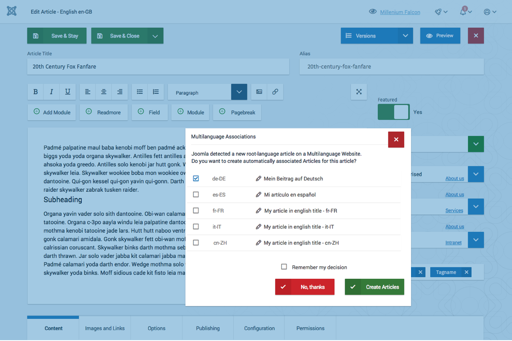Check the cn-ZH language checkbox
Viewport: 512px width, 341px height.
[196, 243]
